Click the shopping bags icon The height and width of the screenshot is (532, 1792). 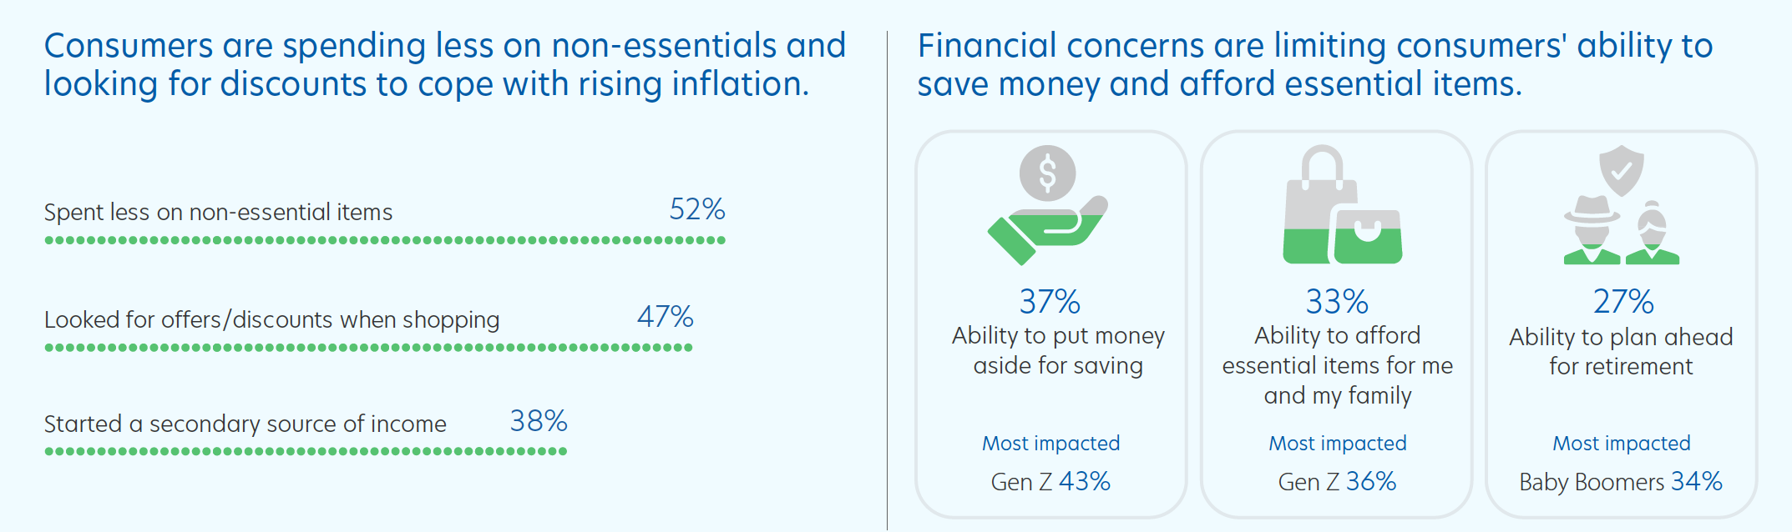click(1342, 205)
